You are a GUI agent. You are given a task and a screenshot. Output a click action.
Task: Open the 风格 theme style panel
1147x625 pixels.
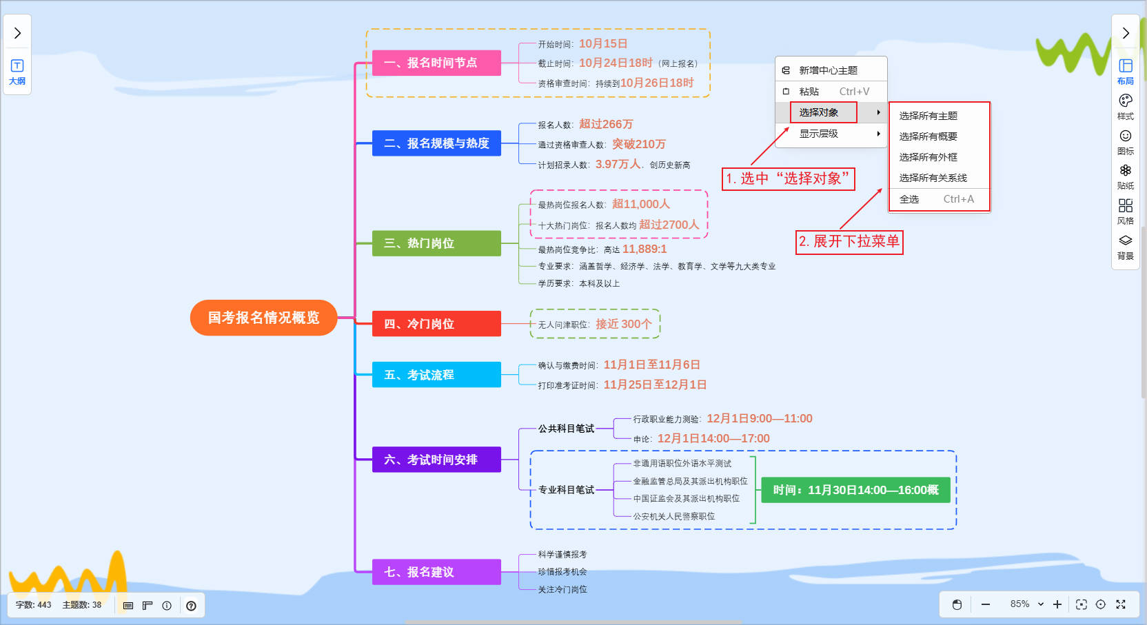click(x=1125, y=212)
